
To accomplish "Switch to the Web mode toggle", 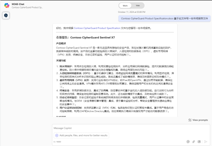I will (138, 5).
